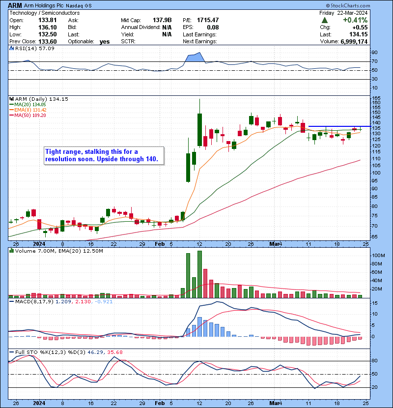Viewport: 393px width, 408px height.
Task: Click the Open price value 133.81
Action: coord(48,20)
